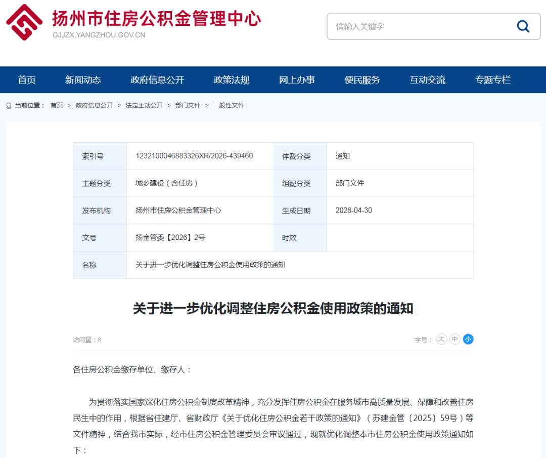Click the location pin icon in breadcrumb
Viewport: 546px width, 458px height.
(x=9, y=106)
